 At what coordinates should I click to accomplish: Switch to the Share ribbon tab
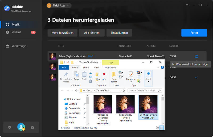(86, 67)
